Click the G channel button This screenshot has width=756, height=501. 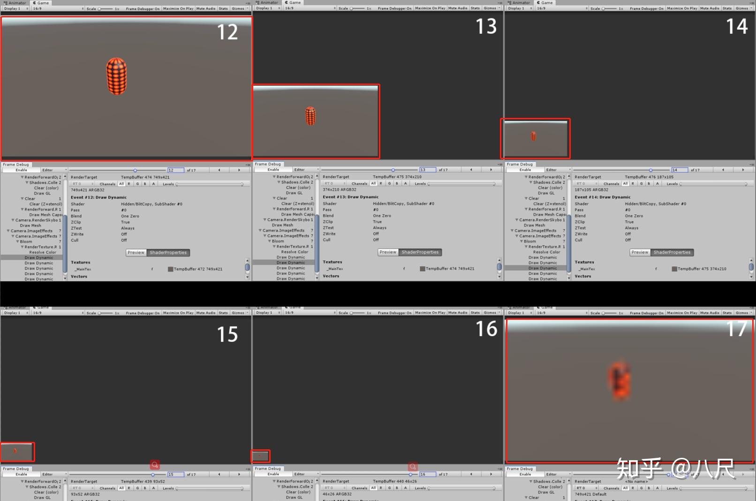click(137, 184)
